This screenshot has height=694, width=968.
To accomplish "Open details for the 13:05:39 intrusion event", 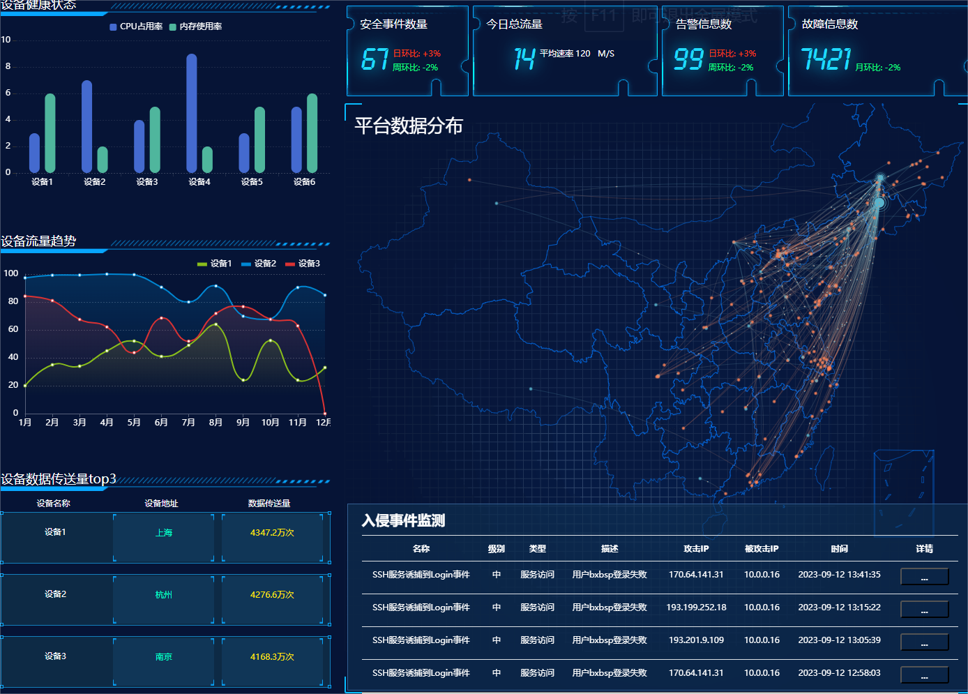I will tap(924, 642).
